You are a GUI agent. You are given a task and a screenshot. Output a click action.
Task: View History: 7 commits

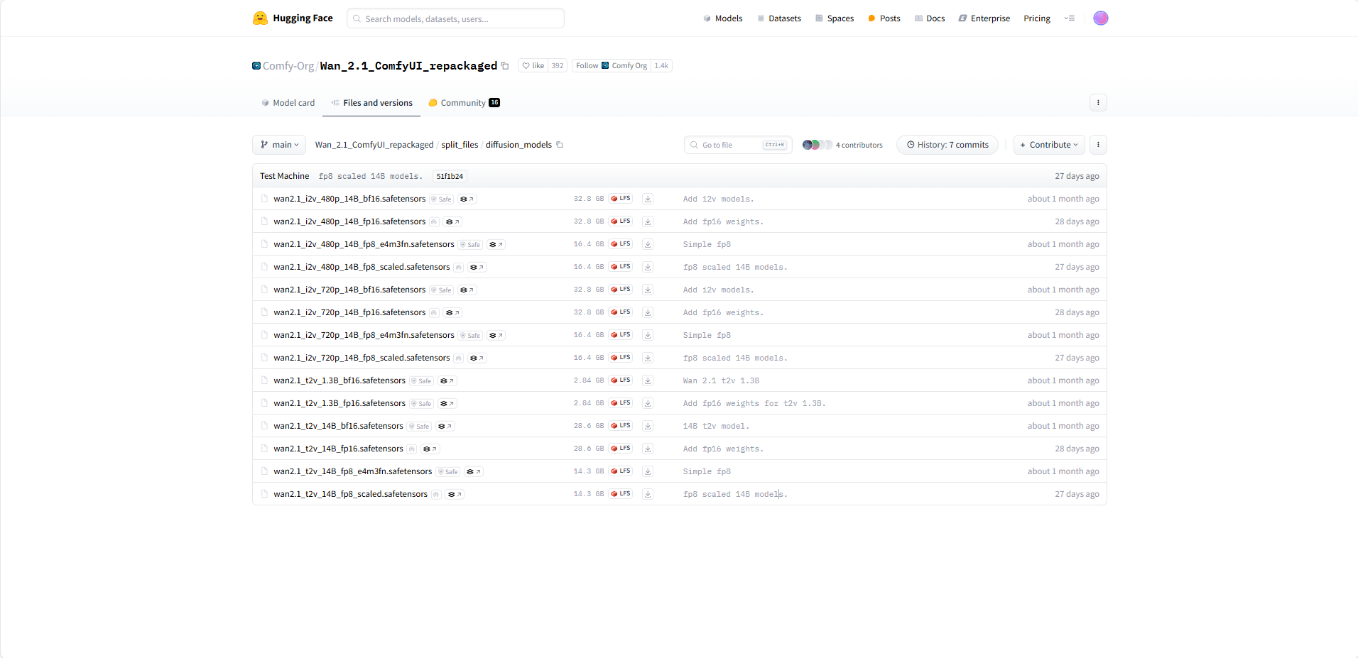coord(947,145)
